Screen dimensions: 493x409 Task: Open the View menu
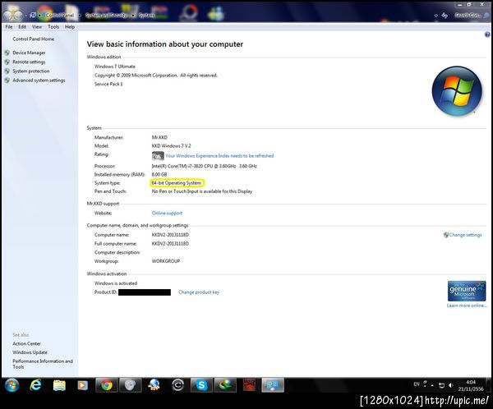coord(37,27)
